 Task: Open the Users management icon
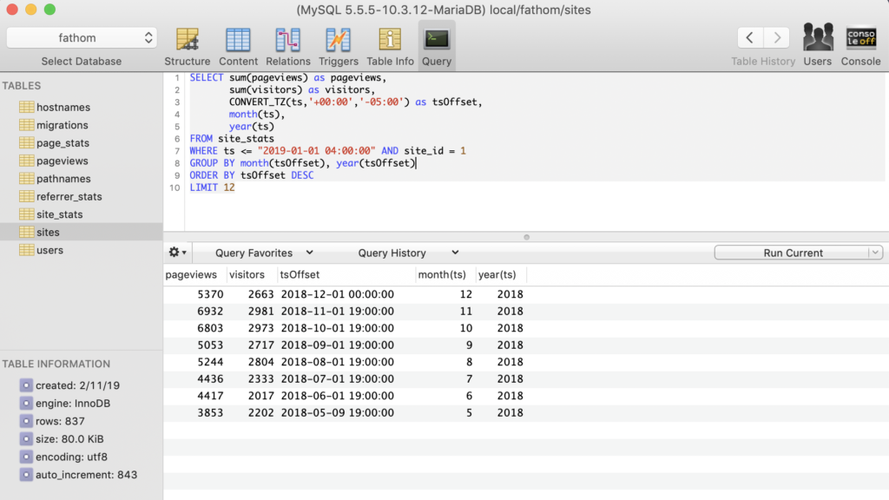coord(817,46)
